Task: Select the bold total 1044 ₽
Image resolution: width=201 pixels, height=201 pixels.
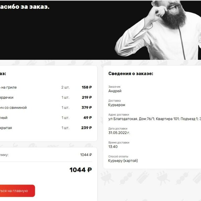Action: pos(81,170)
